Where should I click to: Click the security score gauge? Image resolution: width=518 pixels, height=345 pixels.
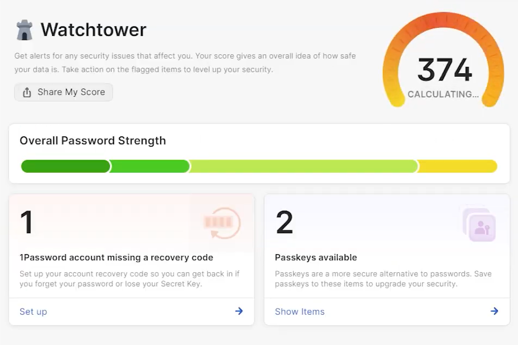(x=443, y=60)
